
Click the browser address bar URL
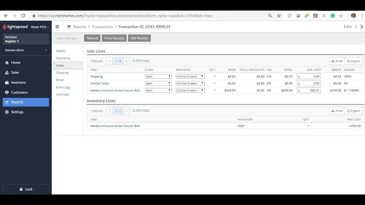pos(125,16)
